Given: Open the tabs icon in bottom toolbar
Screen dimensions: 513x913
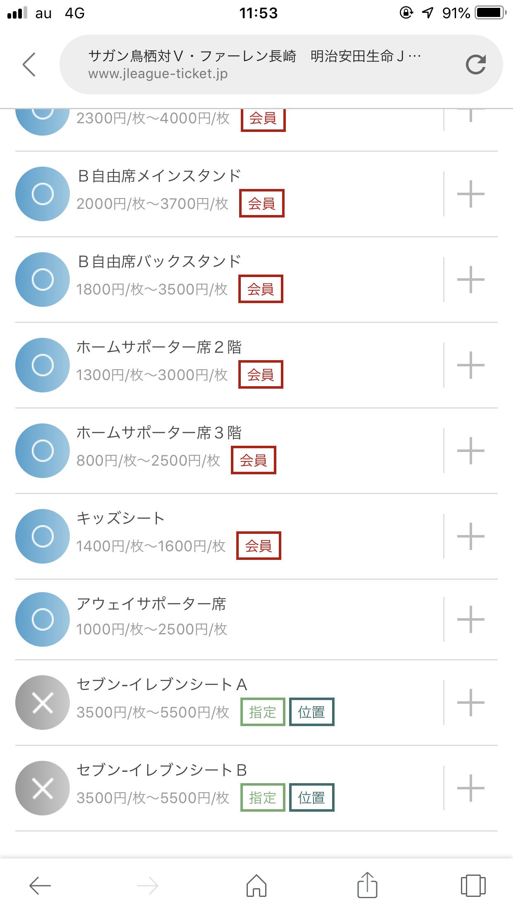Looking at the screenshot, I should [x=473, y=885].
